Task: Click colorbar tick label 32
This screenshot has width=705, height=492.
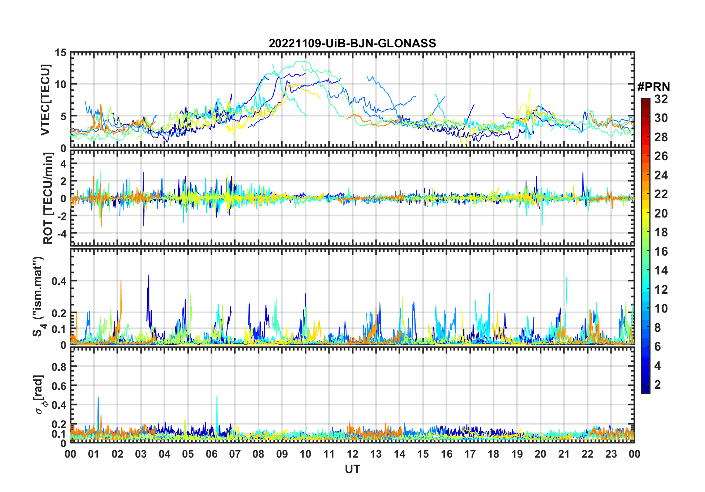Action: (x=661, y=99)
